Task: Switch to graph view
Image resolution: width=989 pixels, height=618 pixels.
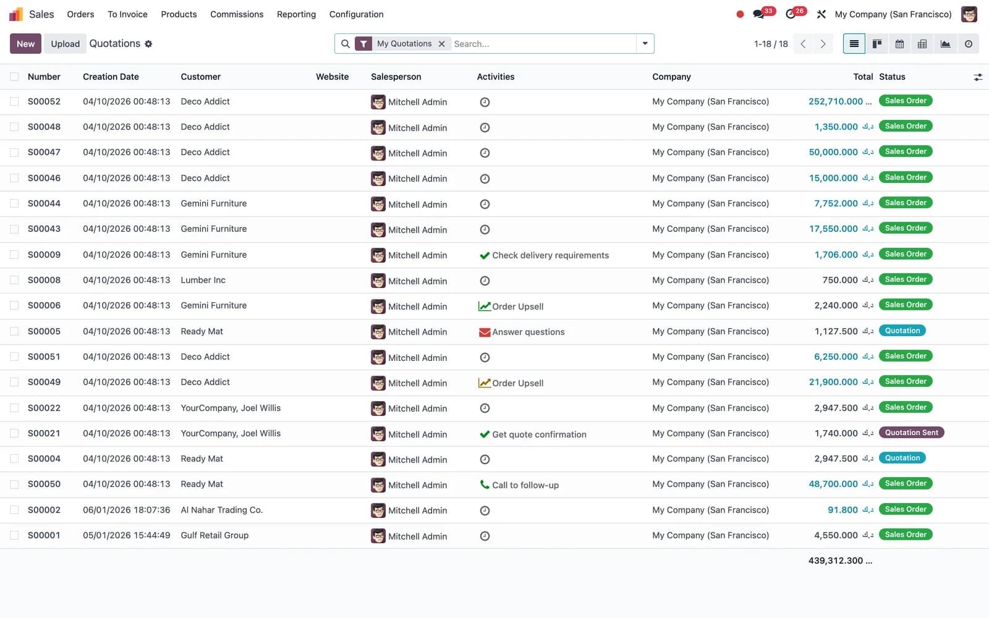Action: [x=945, y=44]
